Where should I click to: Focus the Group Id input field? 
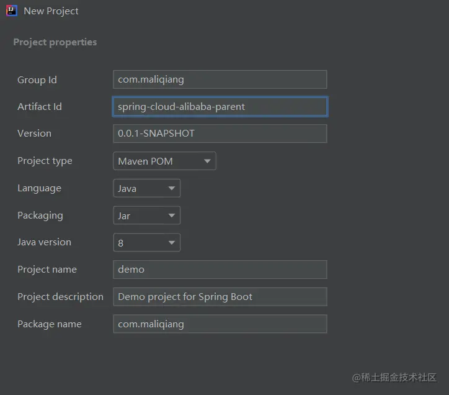220,79
